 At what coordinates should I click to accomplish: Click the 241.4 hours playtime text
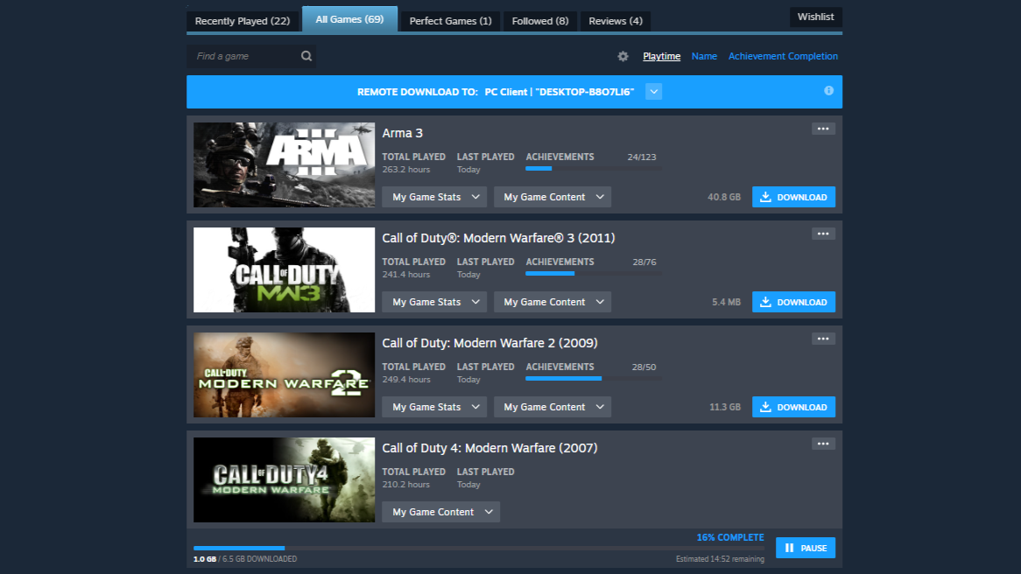point(405,275)
